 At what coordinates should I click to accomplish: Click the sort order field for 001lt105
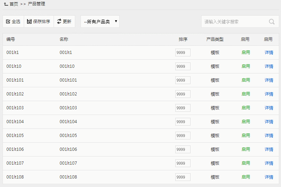point(183,136)
